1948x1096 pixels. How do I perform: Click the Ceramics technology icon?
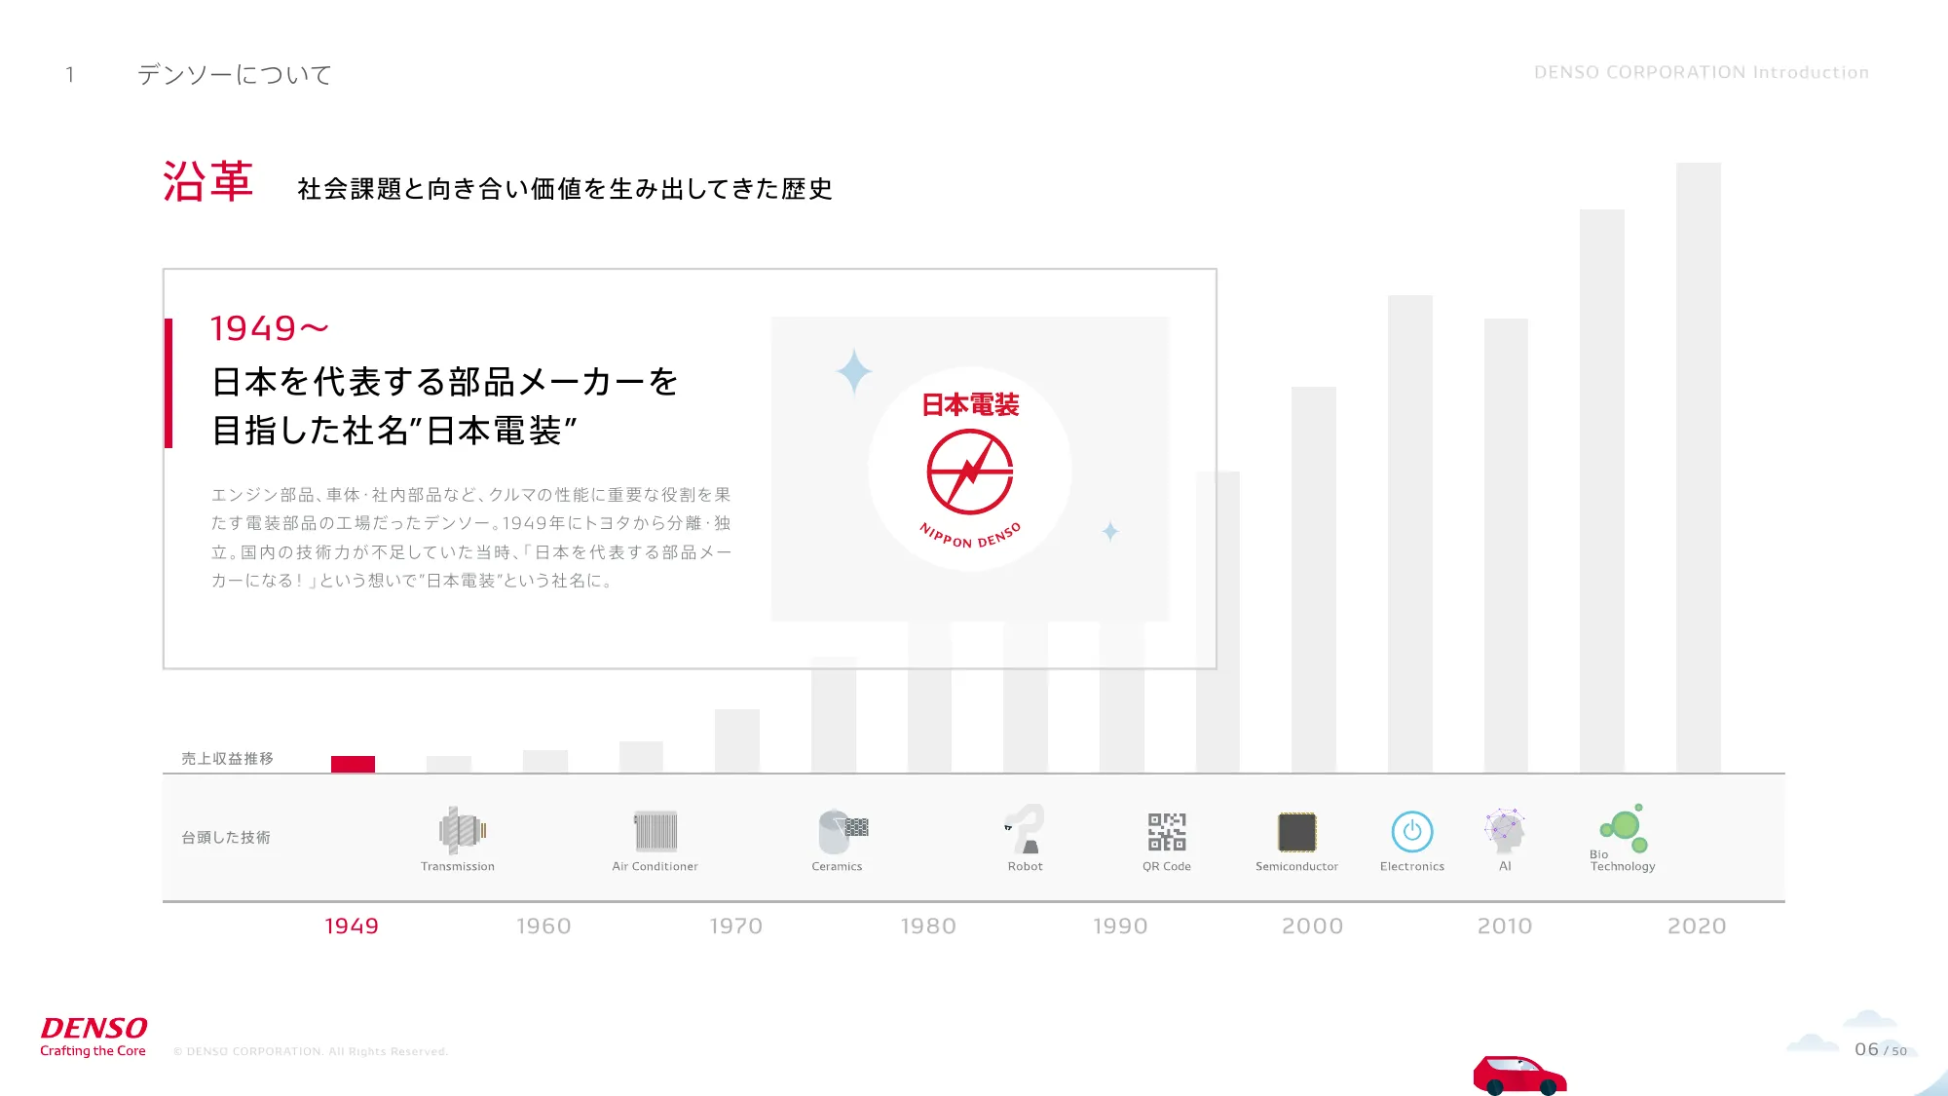click(x=837, y=830)
